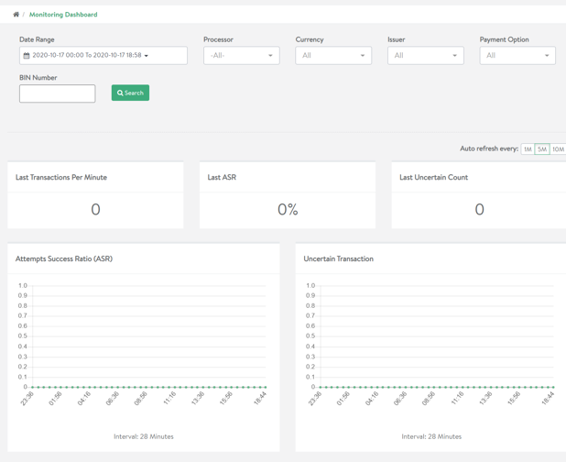The height and width of the screenshot is (462, 566).
Task: Click the 23:36 label on ASR chart
Action: pyautogui.click(x=27, y=399)
